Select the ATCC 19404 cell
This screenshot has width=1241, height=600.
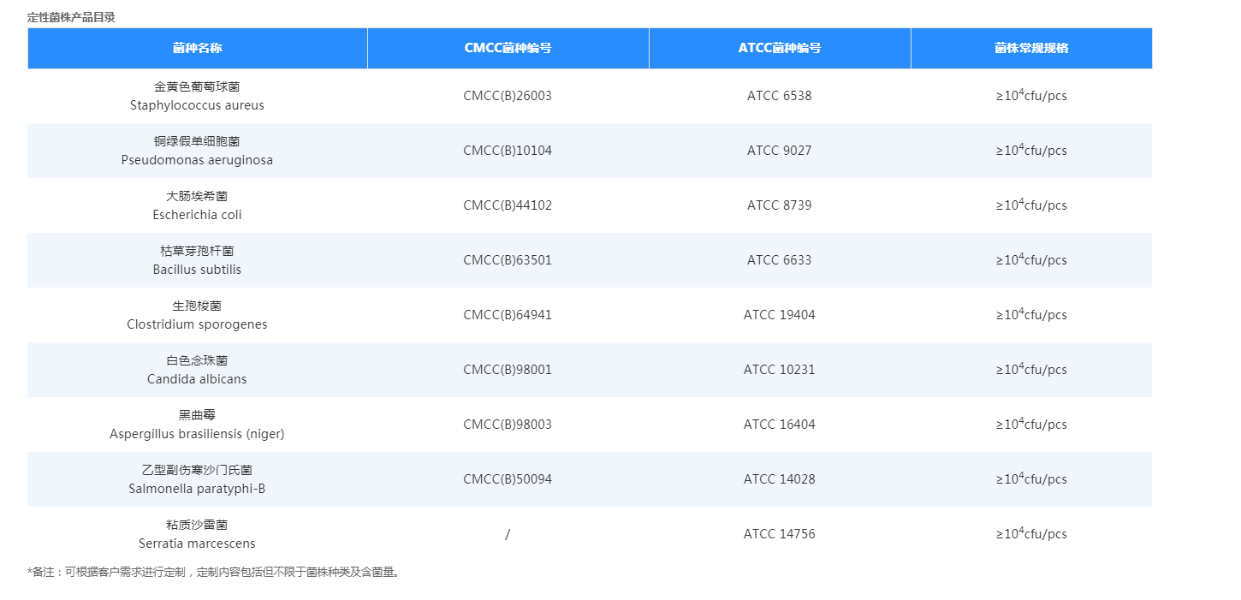[x=780, y=315]
